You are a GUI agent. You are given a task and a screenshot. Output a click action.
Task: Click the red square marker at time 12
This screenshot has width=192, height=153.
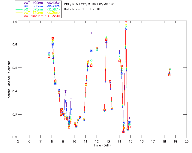coord(97,47)
